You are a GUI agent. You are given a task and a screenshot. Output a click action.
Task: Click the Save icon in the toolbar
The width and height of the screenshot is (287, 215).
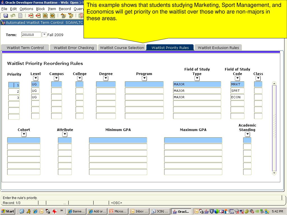pos(6,16)
